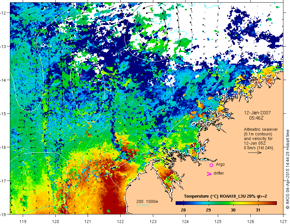Click the latitude label '-14'
The image size is (290, 224).
(4, 80)
